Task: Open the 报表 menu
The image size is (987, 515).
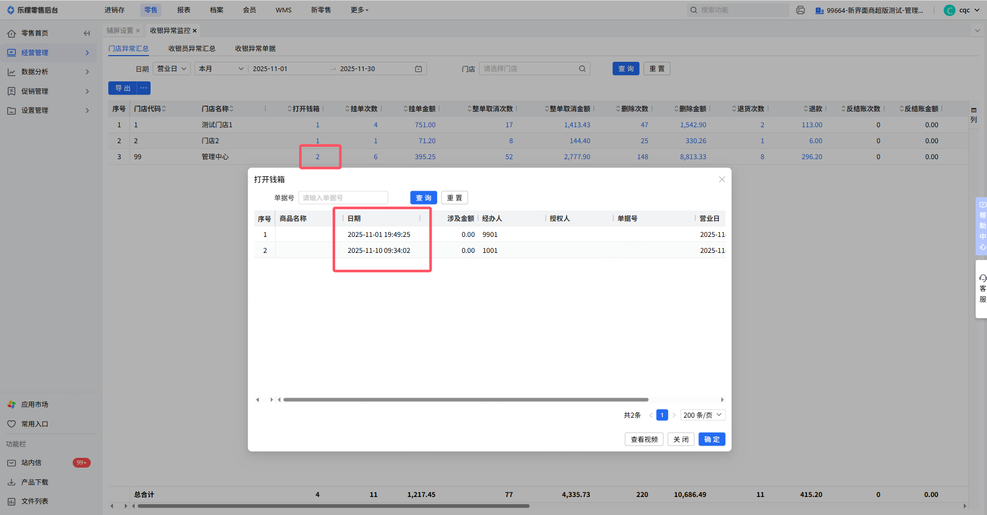Action: 184,10
